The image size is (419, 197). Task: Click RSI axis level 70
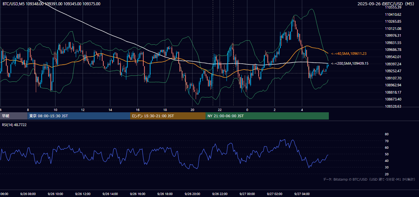click(387, 141)
